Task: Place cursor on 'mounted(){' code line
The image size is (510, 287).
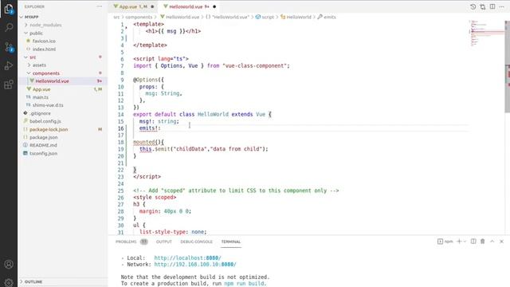Action: [x=148, y=142]
